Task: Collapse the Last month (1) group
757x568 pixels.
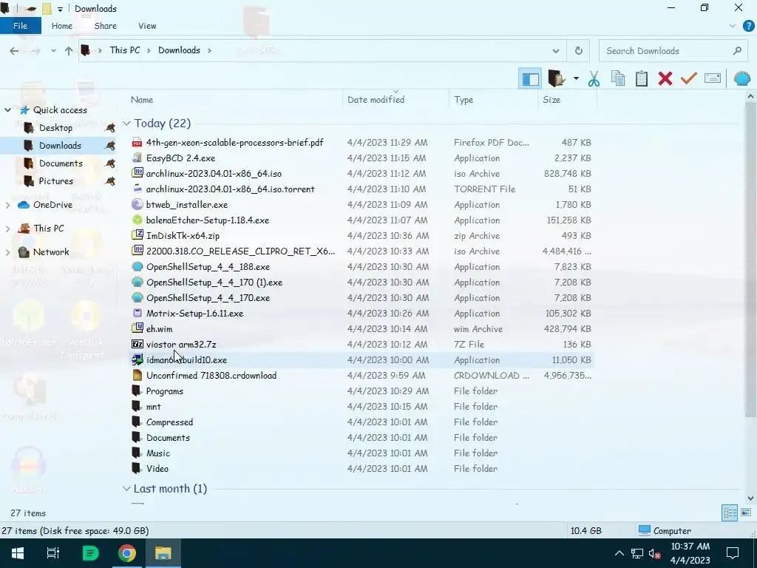Action: (x=126, y=489)
